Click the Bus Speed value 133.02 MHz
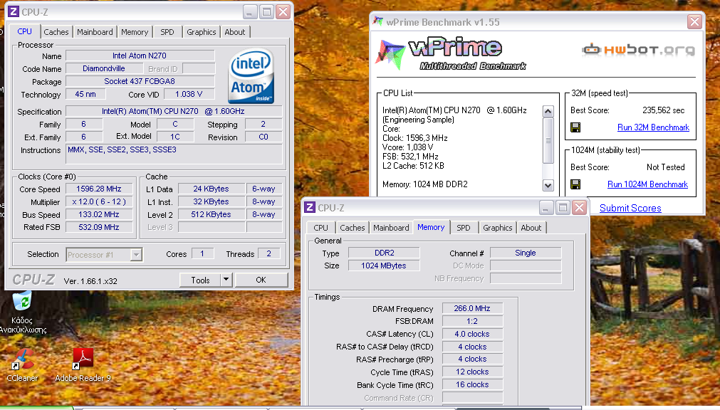This screenshot has width=720, height=410. pos(99,214)
